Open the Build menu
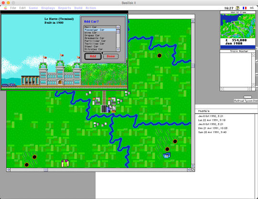Screen dimensions: 258x199 [x=78, y=8]
